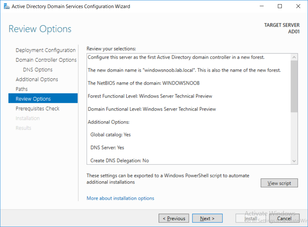The width and height of the screenshot is (308, 227).
Task: Click the NetBIOS name WINDOWSNOOB line
Action: click(x=143, y=83)
